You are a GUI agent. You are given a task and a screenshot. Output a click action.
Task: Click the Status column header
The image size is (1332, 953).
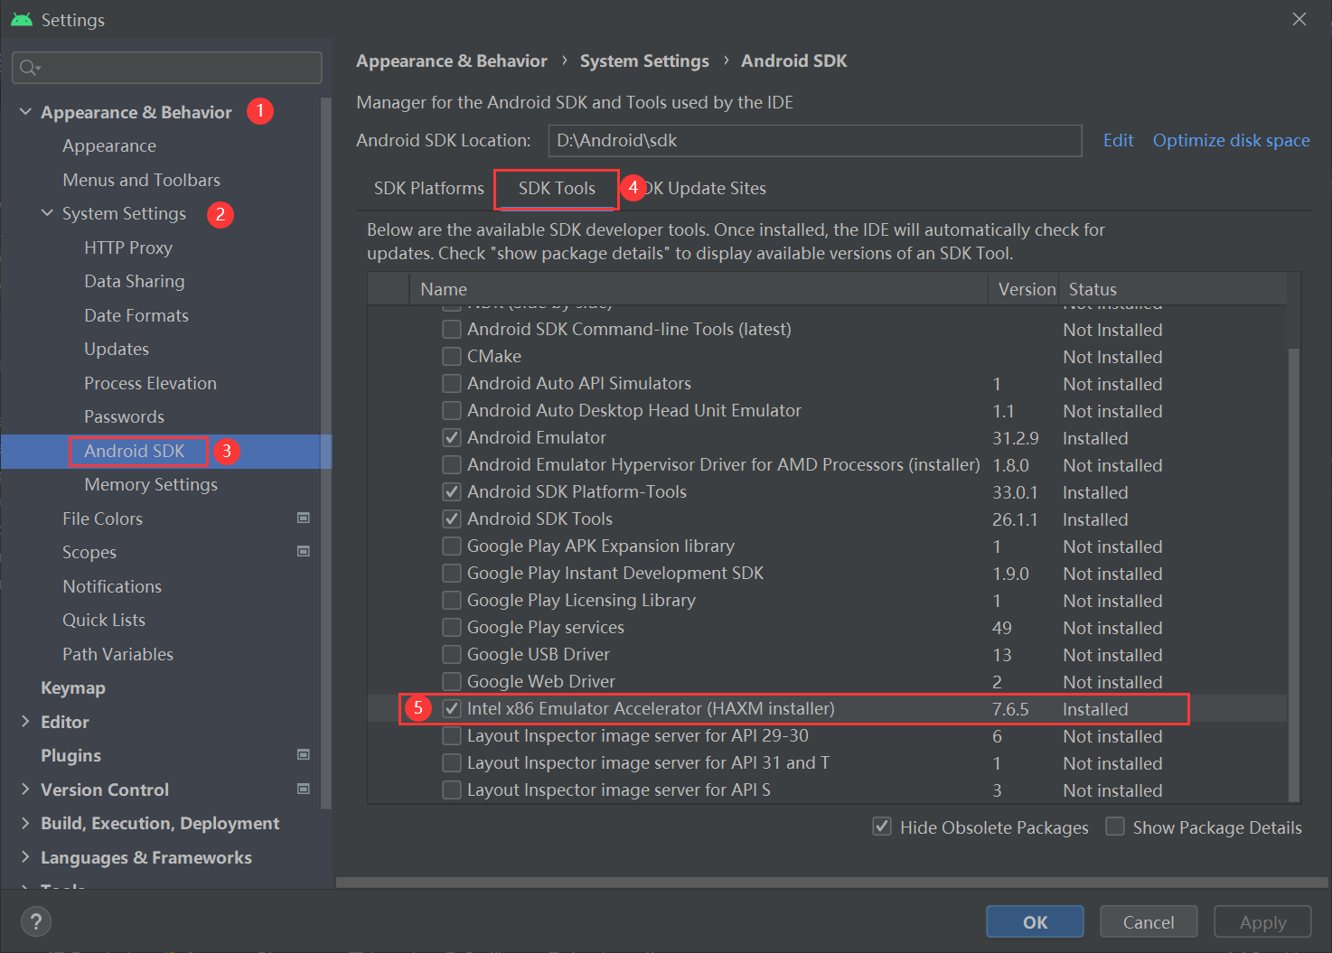(x=1173, y=289)
